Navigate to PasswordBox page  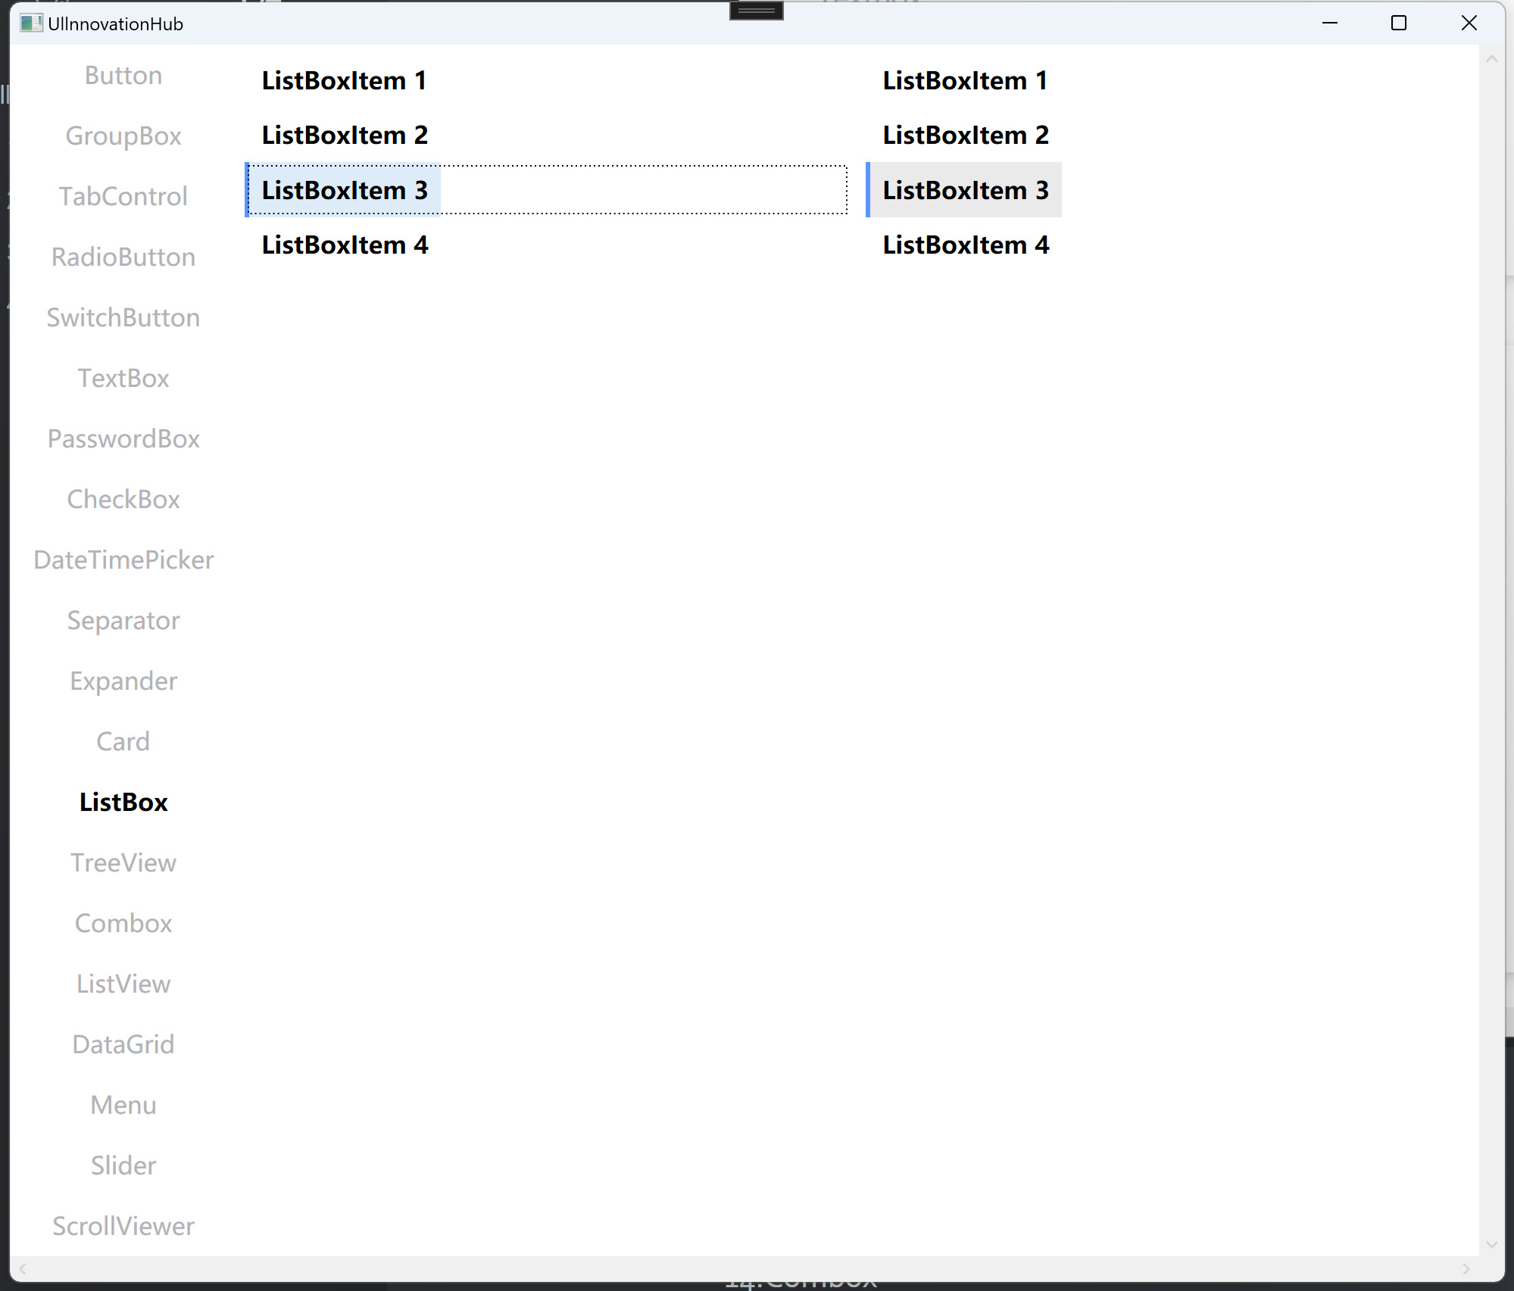pos(123,438)
